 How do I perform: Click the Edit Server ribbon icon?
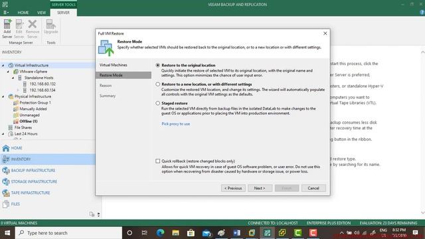point(19,29)
